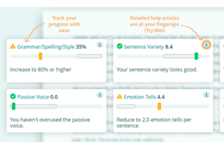
Task: Click the Sentence Variety heading link
Action: tap(144, 47)
